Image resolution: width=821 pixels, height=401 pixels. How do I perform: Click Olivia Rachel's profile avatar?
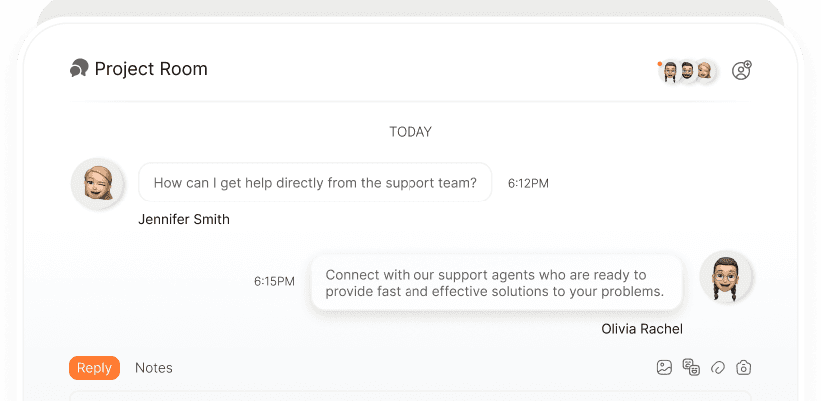725,276
